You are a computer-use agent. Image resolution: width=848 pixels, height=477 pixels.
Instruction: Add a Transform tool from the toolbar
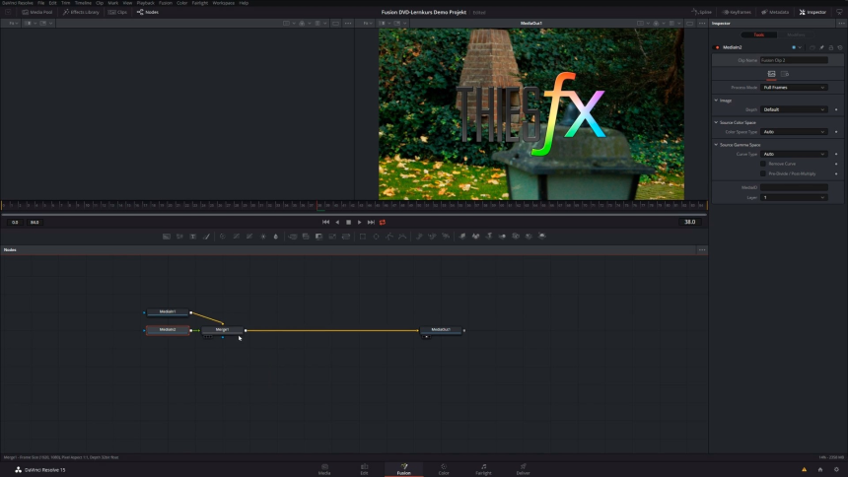pos(345,237)
